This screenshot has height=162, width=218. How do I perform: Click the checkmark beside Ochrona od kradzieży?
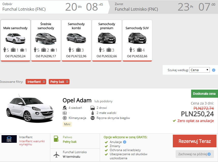click(106, 150)
